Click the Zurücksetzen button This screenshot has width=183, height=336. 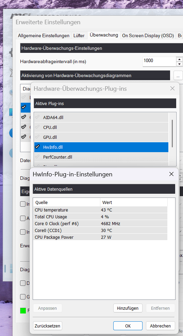click(48, 326)
